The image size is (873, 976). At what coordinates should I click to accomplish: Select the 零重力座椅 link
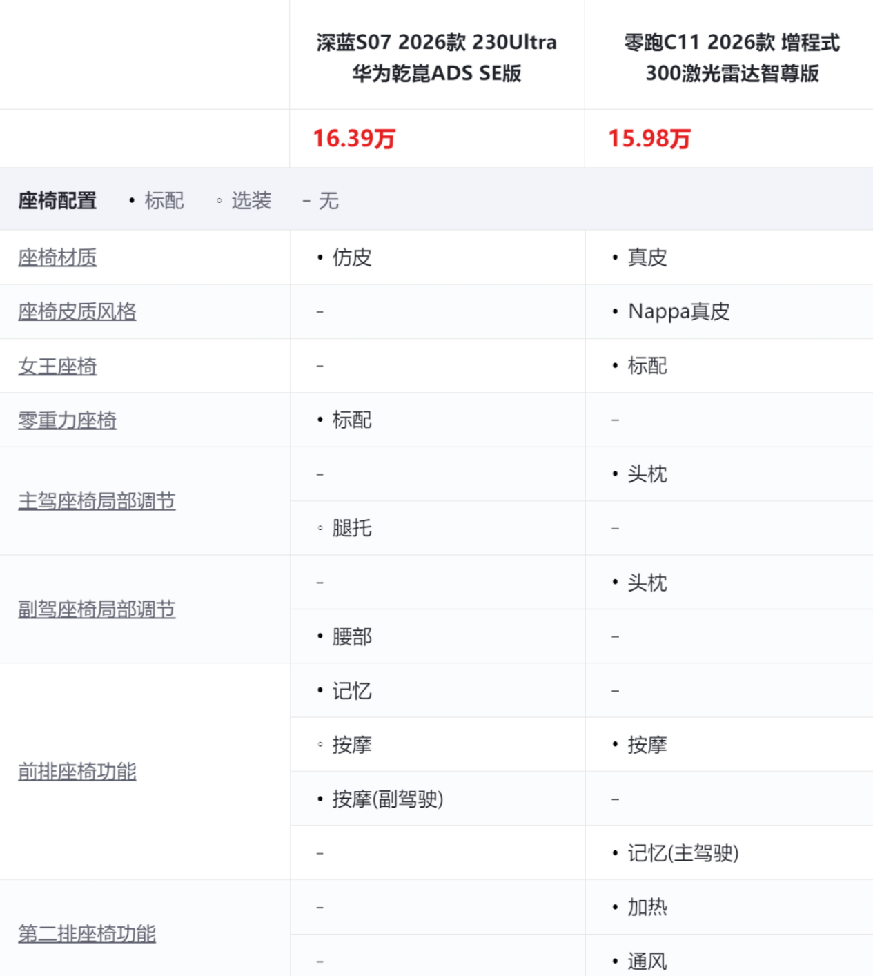coord(67,420)
